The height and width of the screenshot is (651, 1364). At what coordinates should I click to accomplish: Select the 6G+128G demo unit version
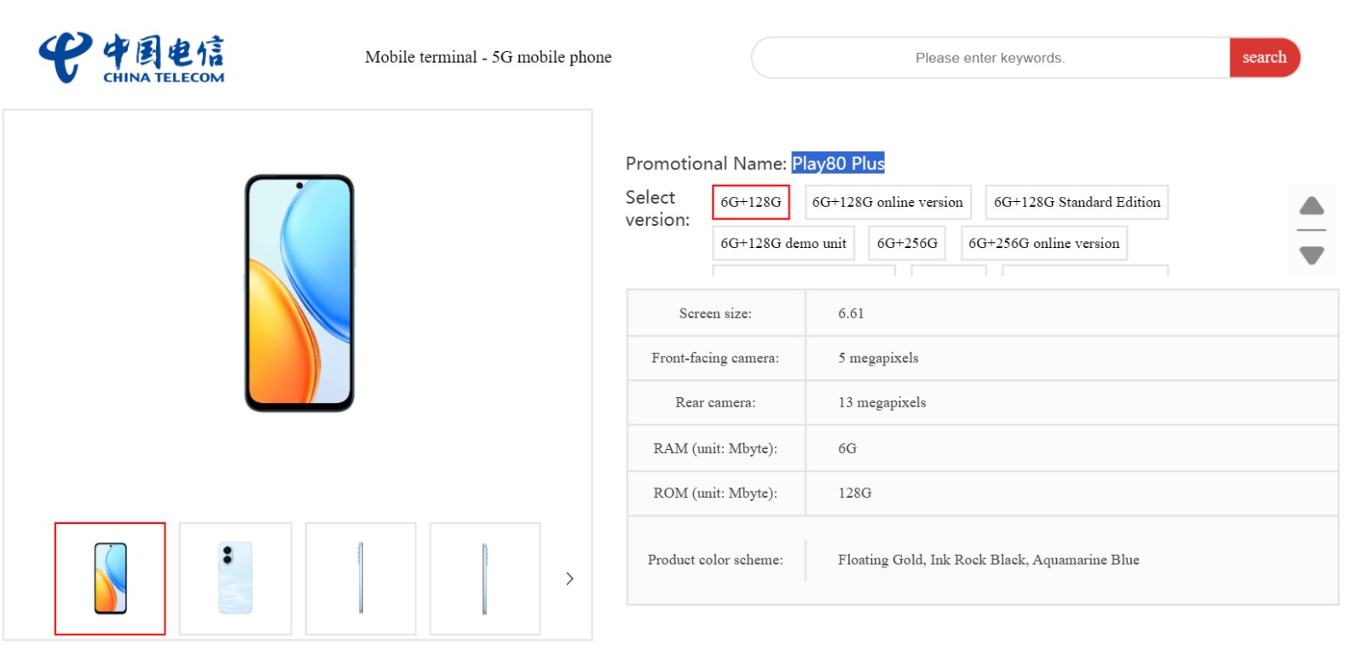783,243
